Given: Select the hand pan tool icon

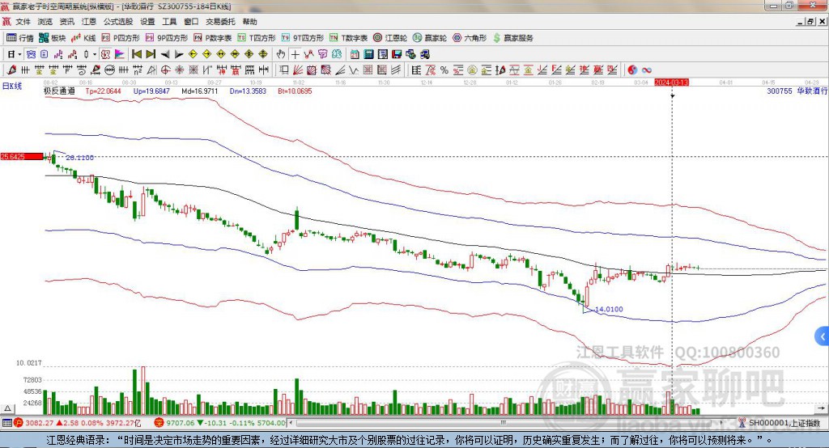Looking at the screenshot, I should (281, 54).
